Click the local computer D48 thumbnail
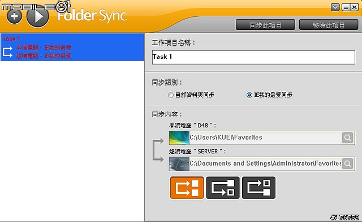362x222 pixels. 179,138
